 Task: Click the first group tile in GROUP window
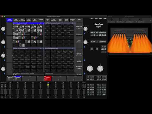pyautogui.click(x=16, y=26)
